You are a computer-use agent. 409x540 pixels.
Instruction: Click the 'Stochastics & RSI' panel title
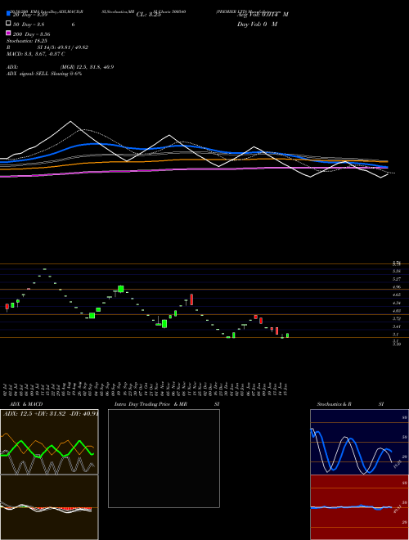[350, 404]
